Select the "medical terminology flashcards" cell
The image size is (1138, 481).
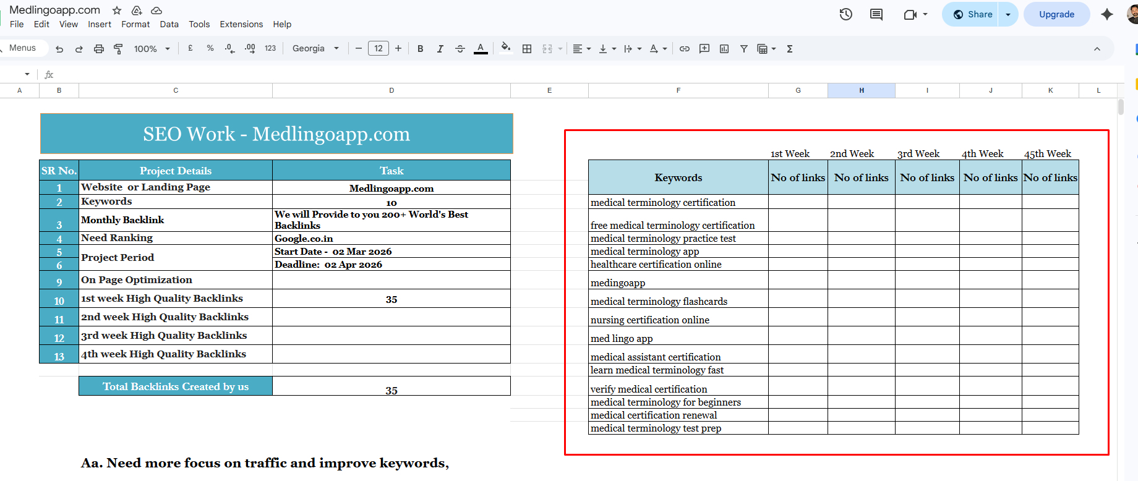point(678,299)
